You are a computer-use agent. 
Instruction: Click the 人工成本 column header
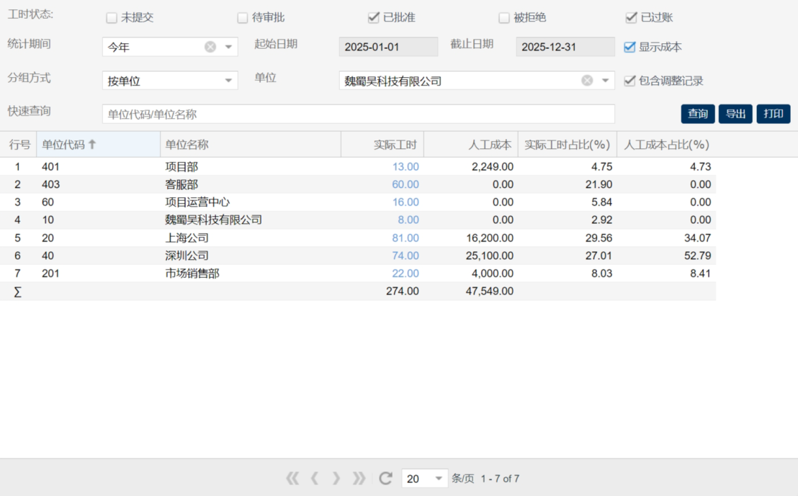pos(470,145)
